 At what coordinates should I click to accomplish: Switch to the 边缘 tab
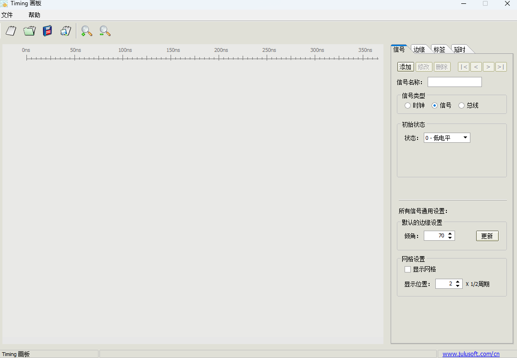pyautogui.click(x=420, y=49)
